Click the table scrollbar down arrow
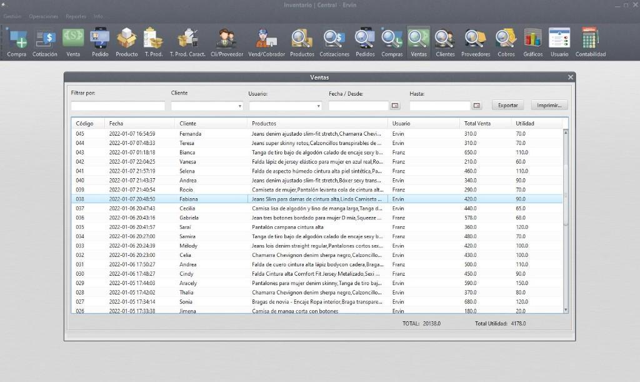The width and height of the screenshot is (640, 382). tap(566, 310)
